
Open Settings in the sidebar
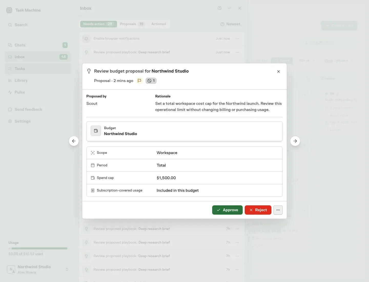click(x=38, y=121)
